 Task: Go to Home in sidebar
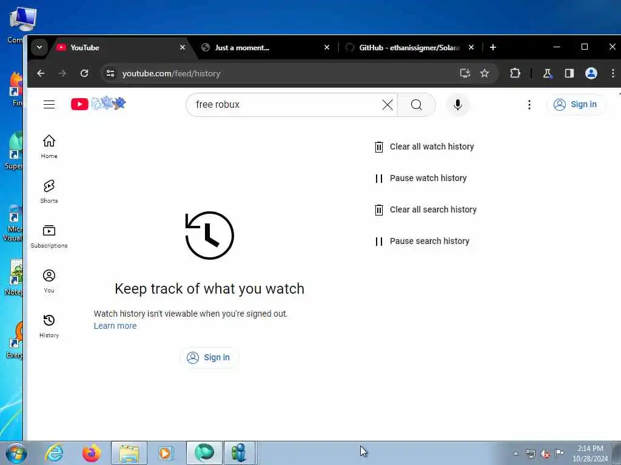click(49, 147)
